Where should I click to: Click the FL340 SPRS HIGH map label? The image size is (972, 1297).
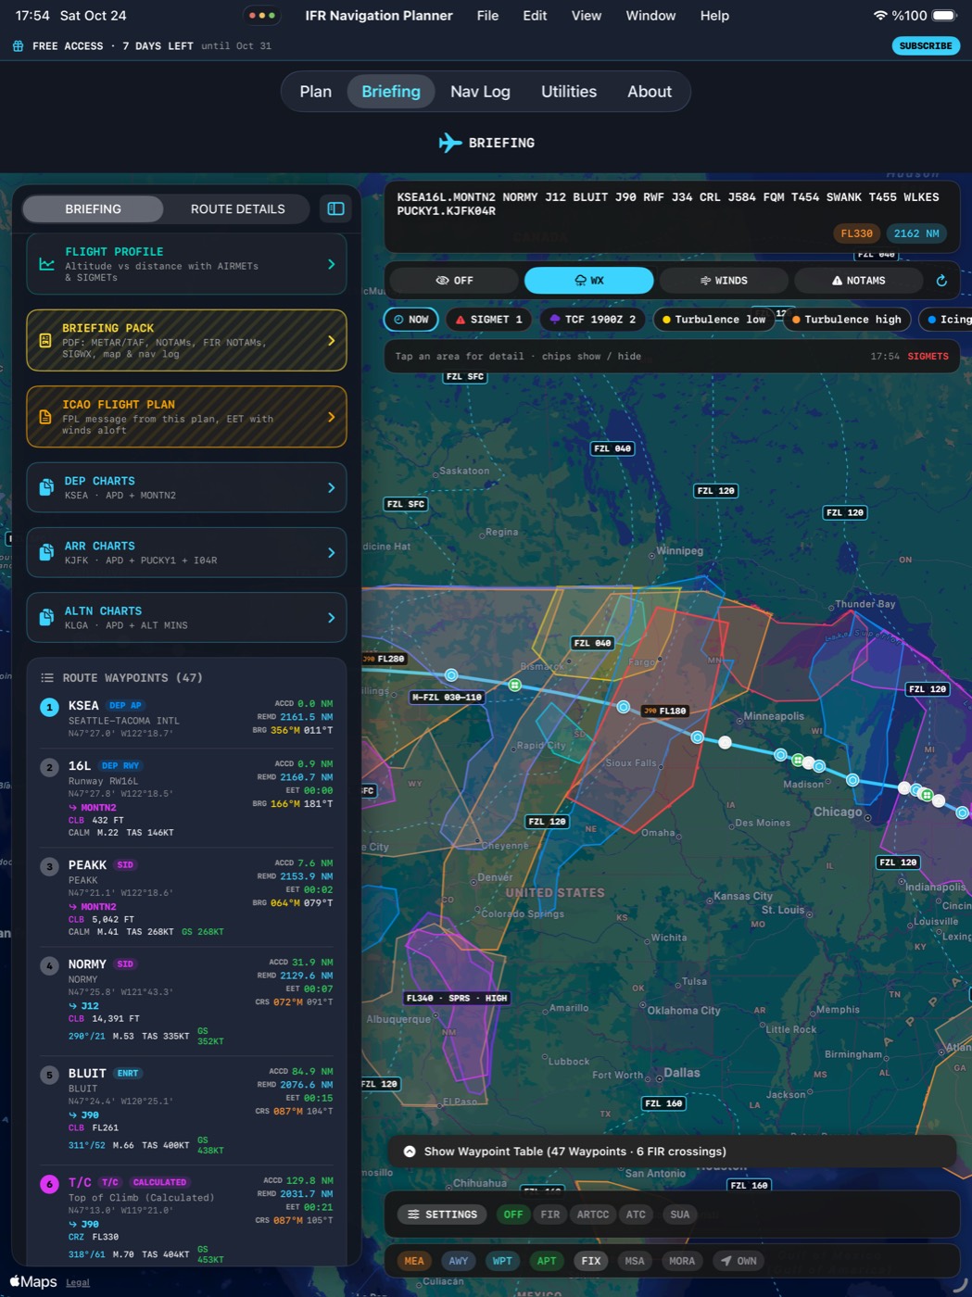tap(458, 998)
